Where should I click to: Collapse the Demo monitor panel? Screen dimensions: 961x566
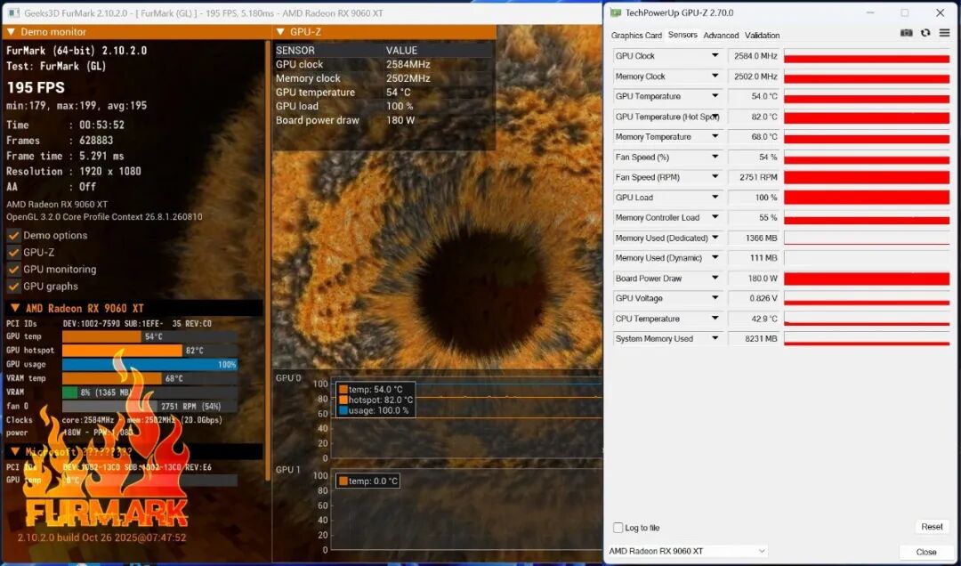pos(11,32)
